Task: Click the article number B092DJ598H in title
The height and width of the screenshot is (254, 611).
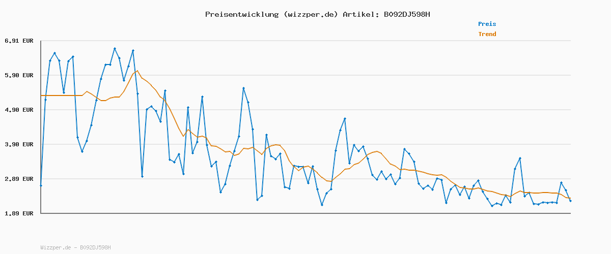Action: pos(406,14)
